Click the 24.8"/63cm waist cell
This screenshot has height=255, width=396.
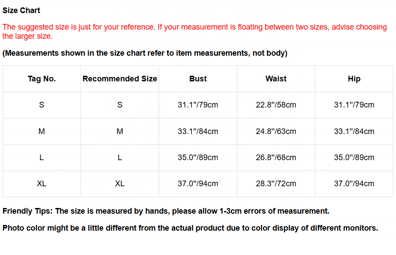point(276,131)
